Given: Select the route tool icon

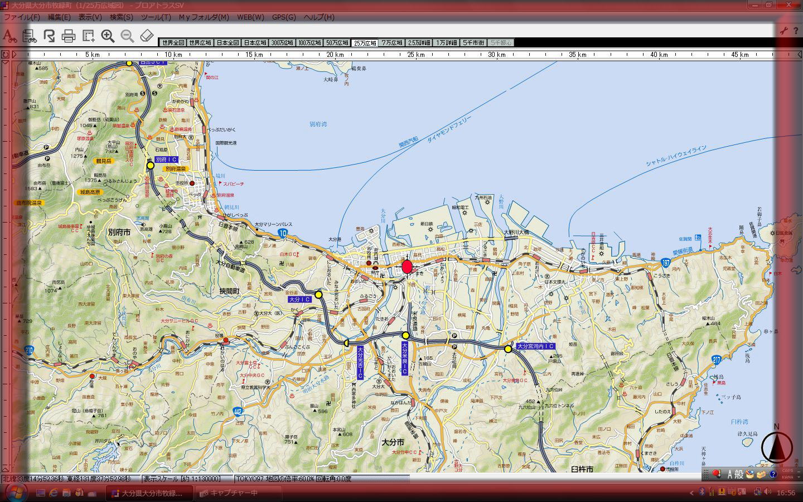Looking at the screenshot, I should (x=49, y=36).
